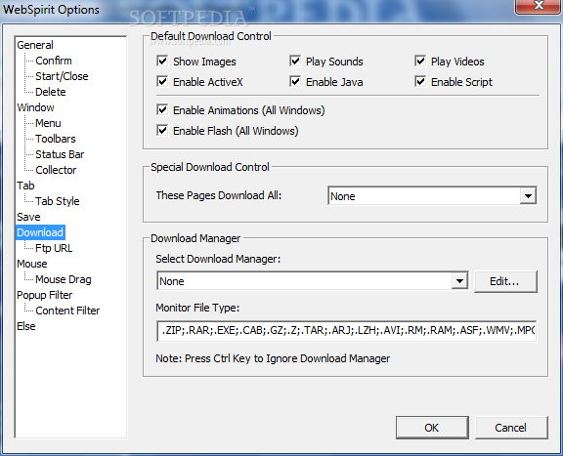
Task: Open Content Filter settings
Action: point(67,311)
